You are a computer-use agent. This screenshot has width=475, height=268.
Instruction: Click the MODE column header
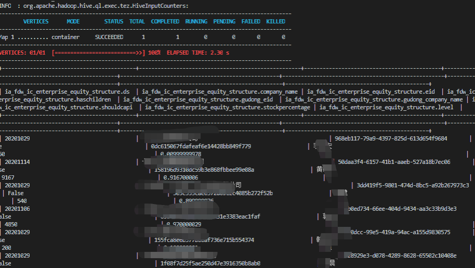tap(73, 21)
